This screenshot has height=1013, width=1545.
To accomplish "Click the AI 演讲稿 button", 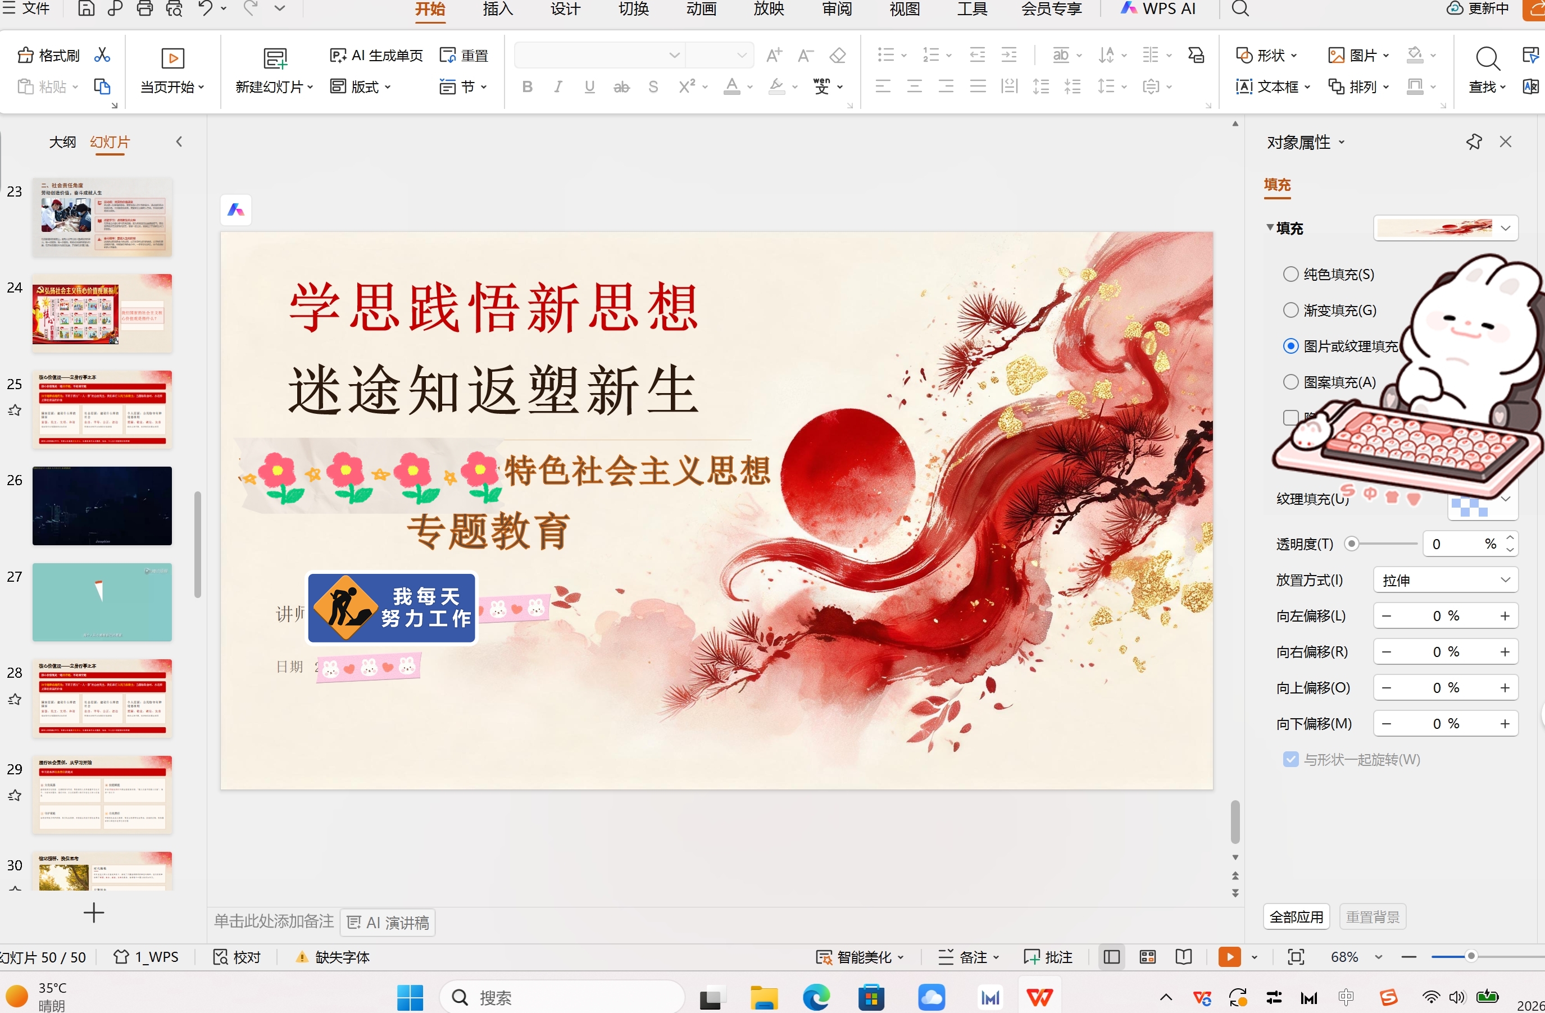I will 388,922.
